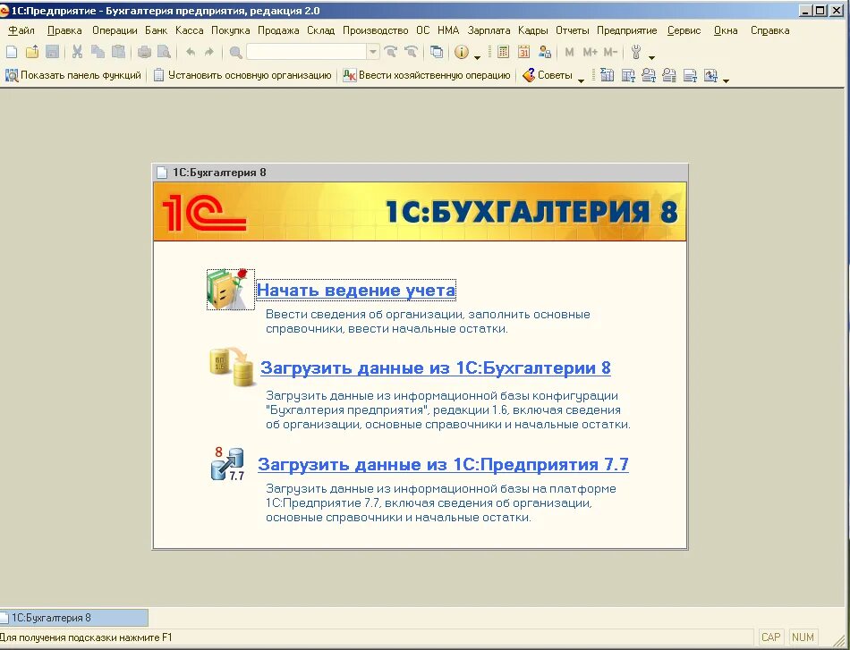The image size is (850, 650).
Task: Click third report icon after Советы
Action: click(649, 75)
